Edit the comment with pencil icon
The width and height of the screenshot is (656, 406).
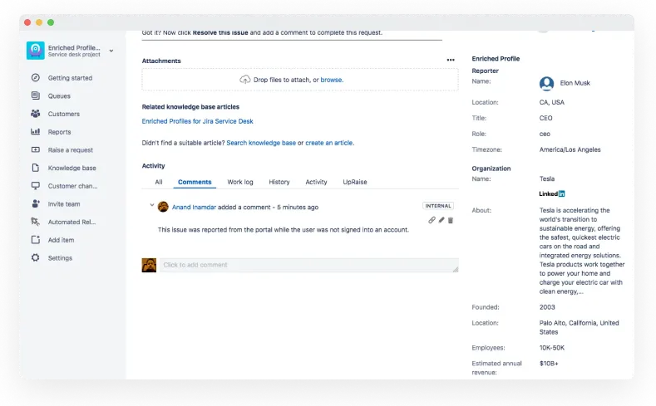pos(441,220)
